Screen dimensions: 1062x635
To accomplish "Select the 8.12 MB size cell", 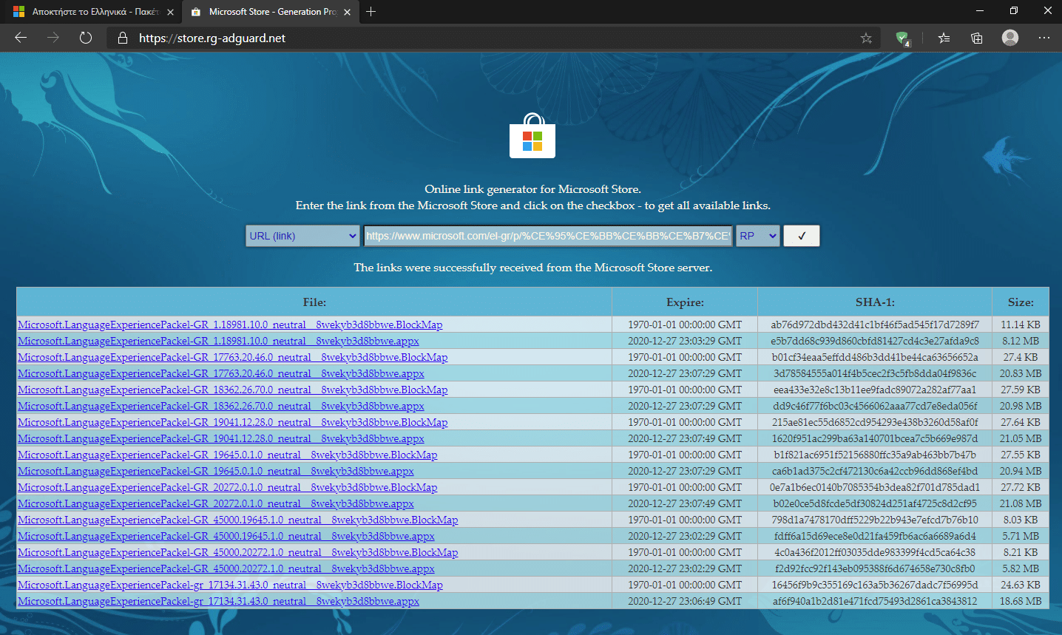I will click(x=1021, y=341).
